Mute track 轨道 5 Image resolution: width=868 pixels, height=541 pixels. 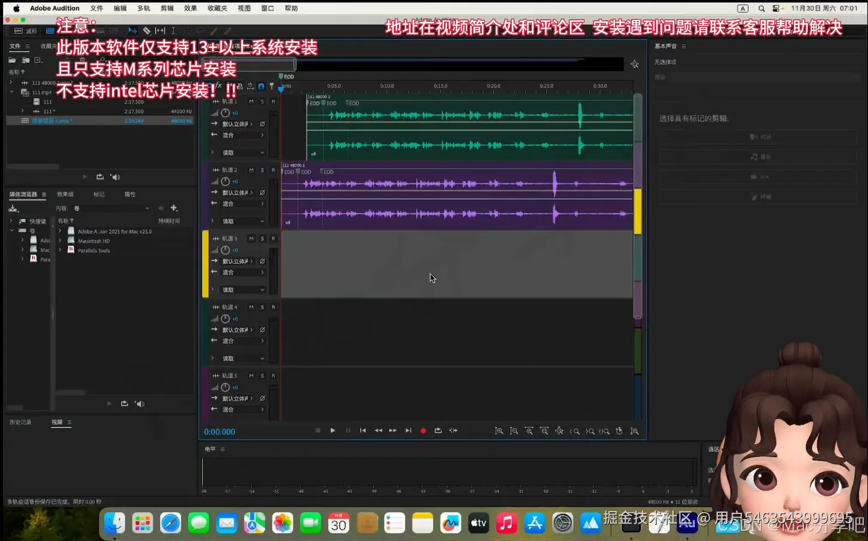(251, 376)
